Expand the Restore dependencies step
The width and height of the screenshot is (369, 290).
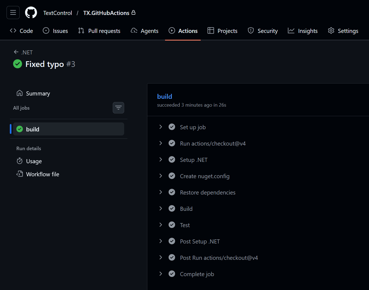[x=160, y=192]
